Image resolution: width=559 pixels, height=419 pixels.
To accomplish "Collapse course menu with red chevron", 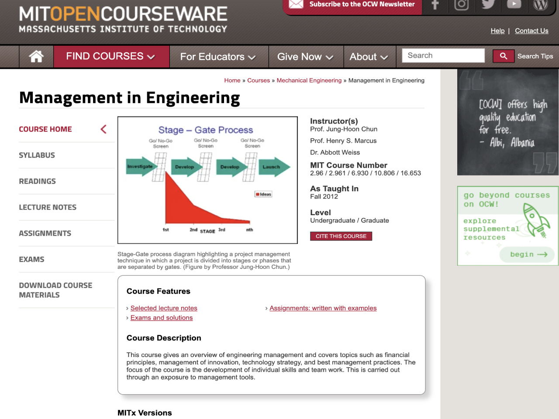I will [104, 129].
